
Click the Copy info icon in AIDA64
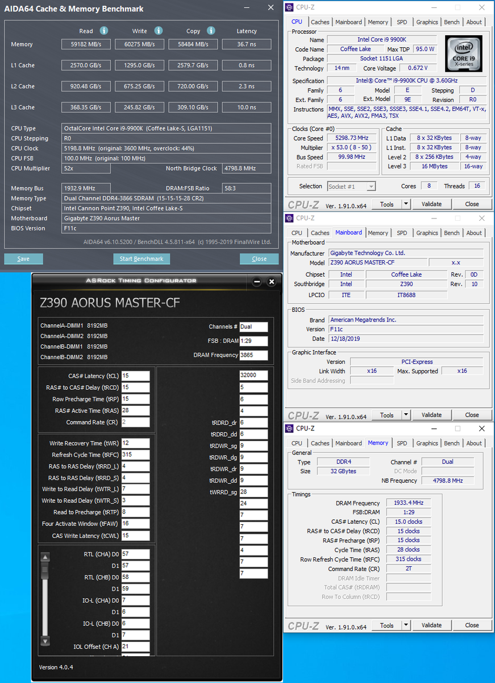pos(211,31)
